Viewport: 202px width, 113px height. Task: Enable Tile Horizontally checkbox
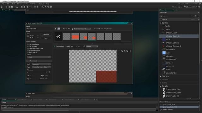tap(28, 44)
